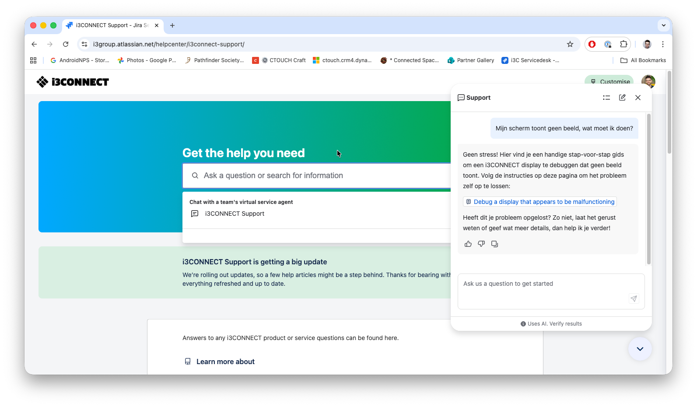Start a new chat with edit icon
This screenshot has height=407, width=697.
point(622,98)
